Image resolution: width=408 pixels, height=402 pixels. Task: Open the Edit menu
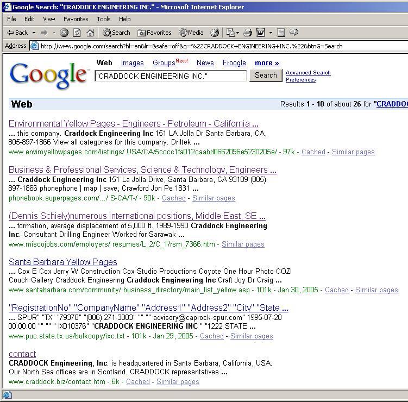(29, 19)
